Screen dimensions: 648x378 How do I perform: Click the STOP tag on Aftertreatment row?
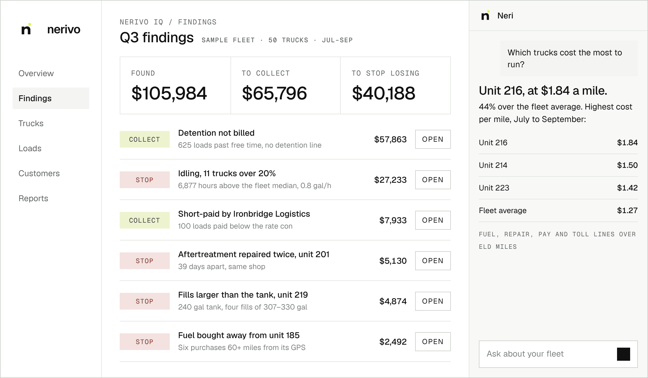pyautogui.click(x=145, y=261)
